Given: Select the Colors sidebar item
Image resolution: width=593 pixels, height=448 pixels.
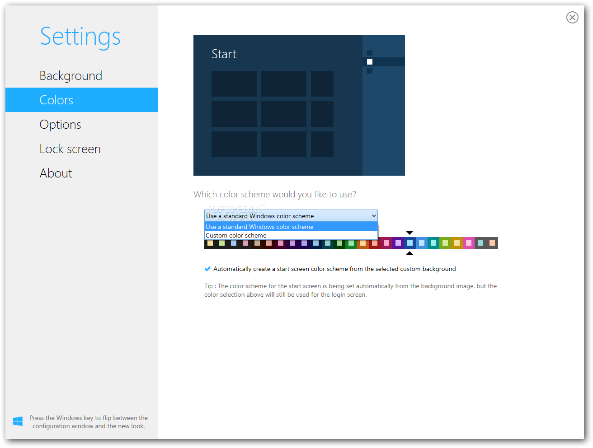Looking at the screenshot, I should [x=82, y=100].
